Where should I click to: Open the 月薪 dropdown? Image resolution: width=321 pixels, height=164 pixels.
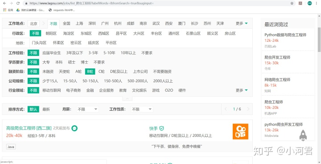[87, 109]
